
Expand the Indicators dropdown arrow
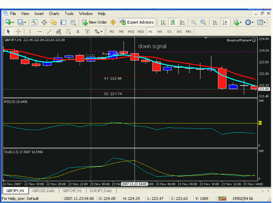(241, 22)
